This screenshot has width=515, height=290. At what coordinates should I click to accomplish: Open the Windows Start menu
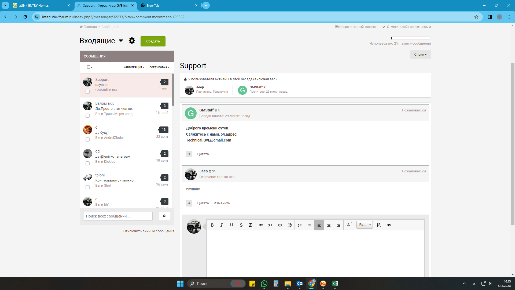(x=180, y=284)
